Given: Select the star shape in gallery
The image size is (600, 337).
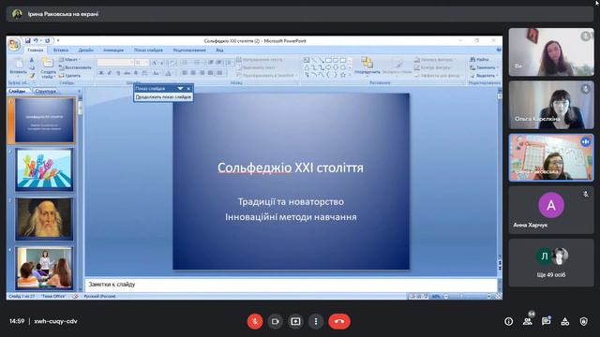Looking at the screenshot, I should click(x=343, y=75).
